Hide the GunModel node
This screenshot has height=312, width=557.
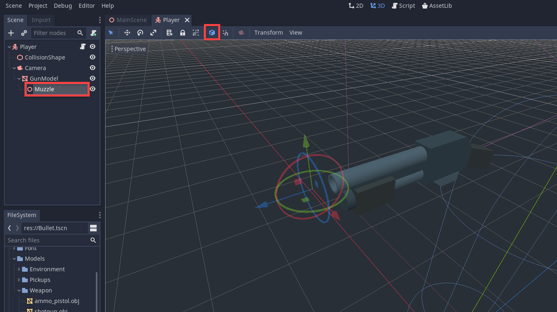[x=93, y=79]
